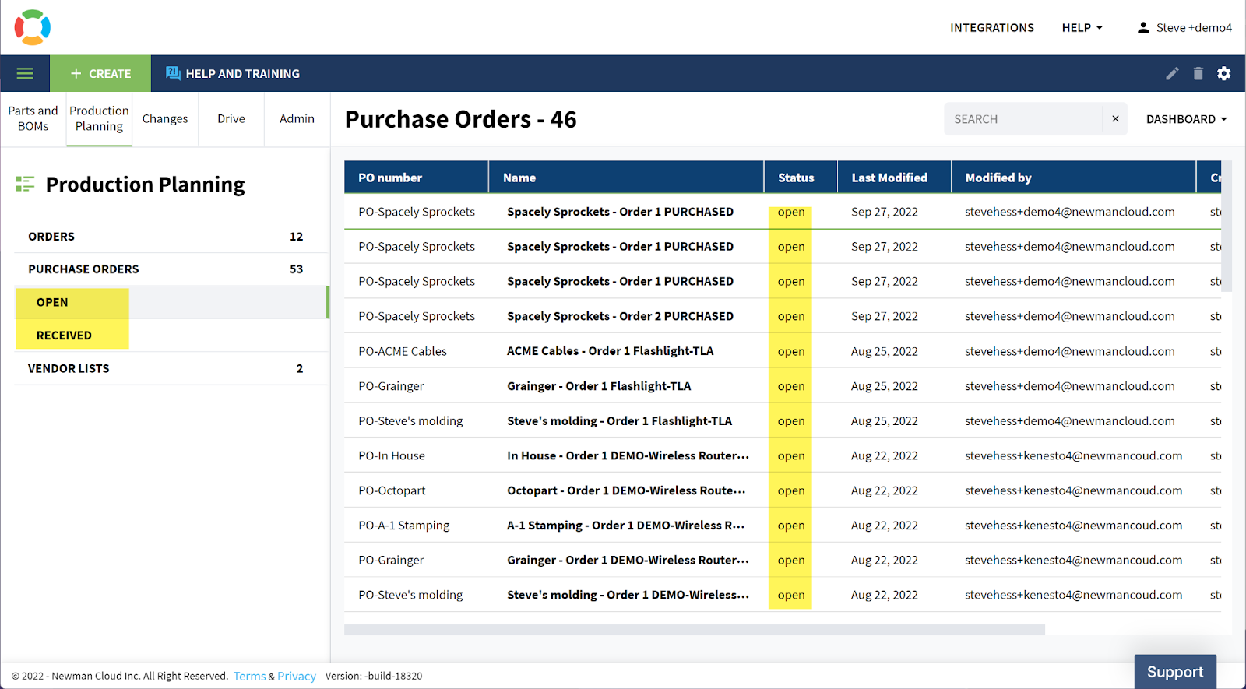Click the modified-by email in Octopart row
Viewport: 1246px width, 689px height.
coord(1074,490)
